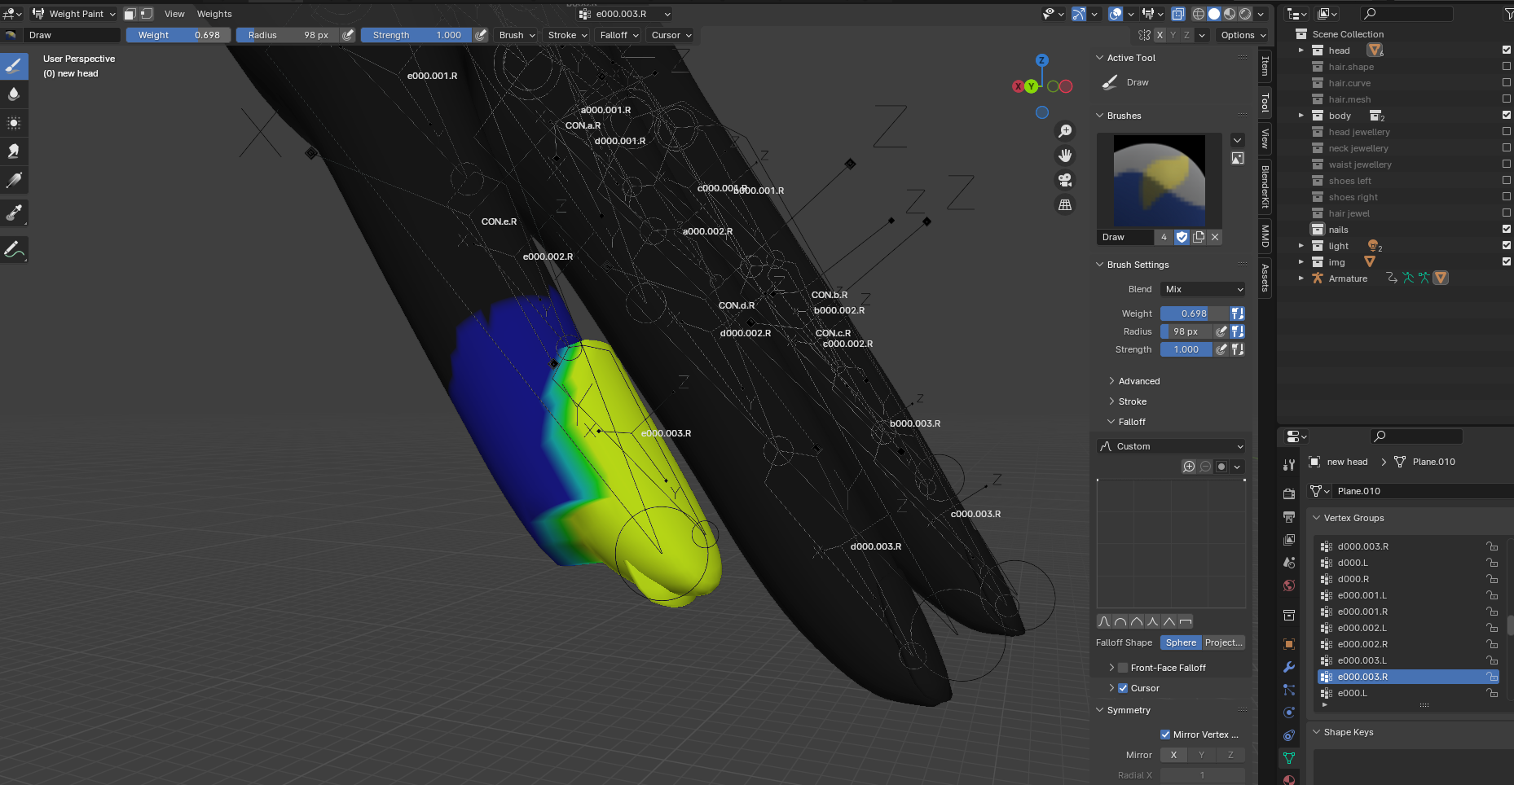Set Falloff Shape to Sphere

click(1181, 642)
